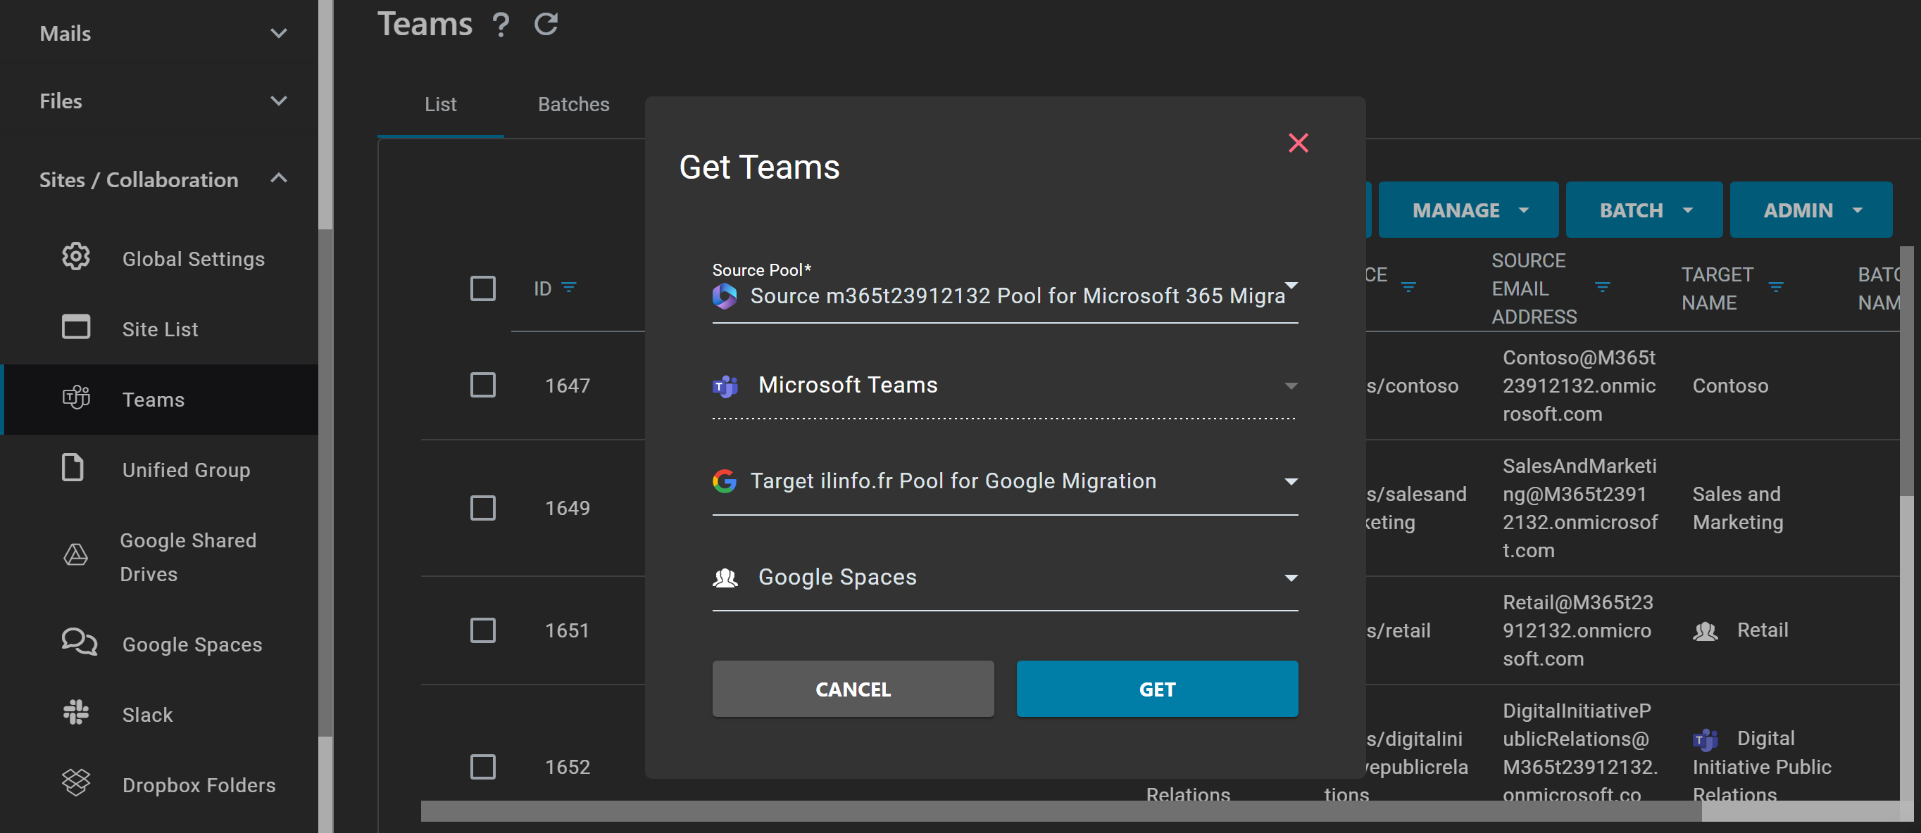Filter the Target Name column
This screenshot has height=833, width=1921.
1775,288
